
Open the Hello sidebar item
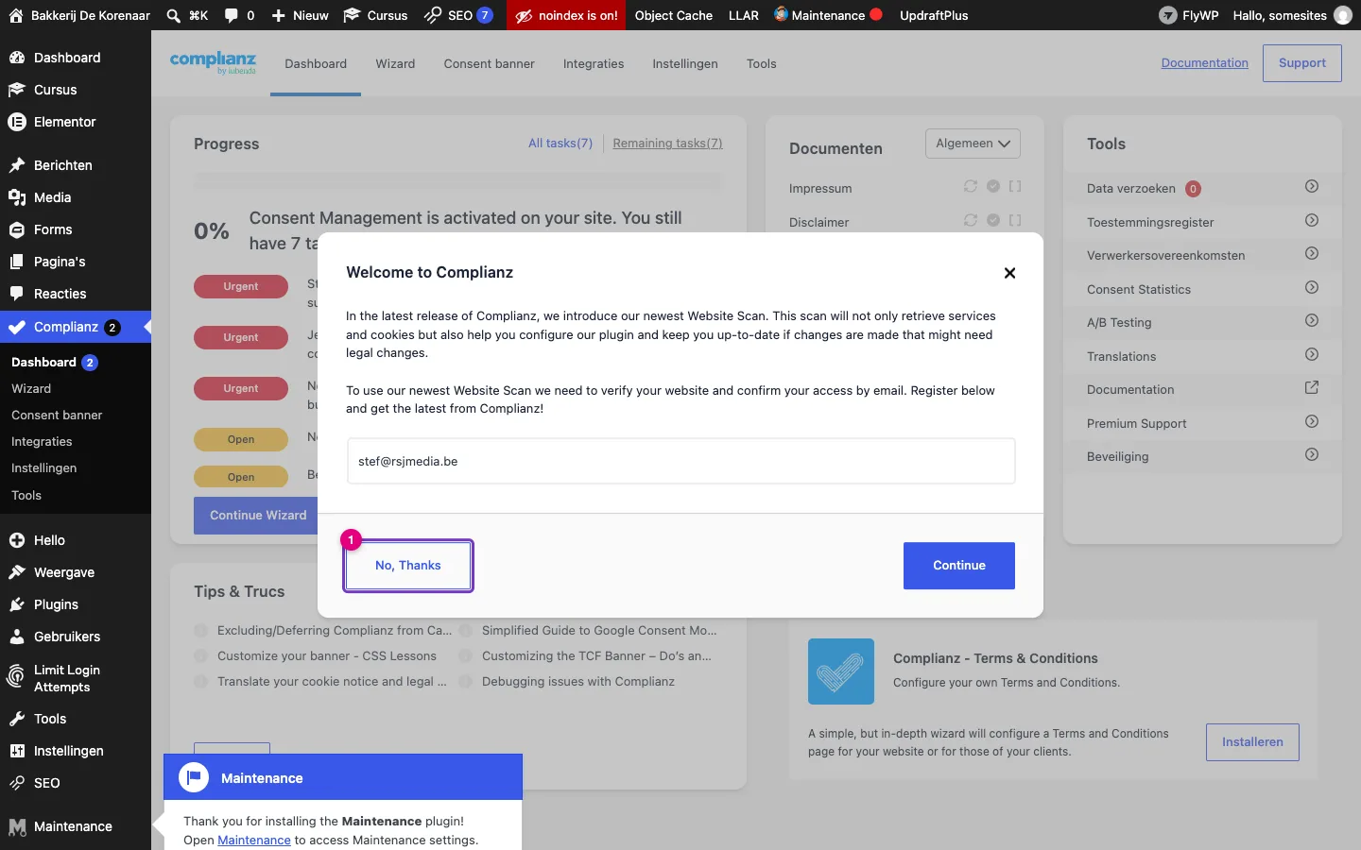coord(76,540)
